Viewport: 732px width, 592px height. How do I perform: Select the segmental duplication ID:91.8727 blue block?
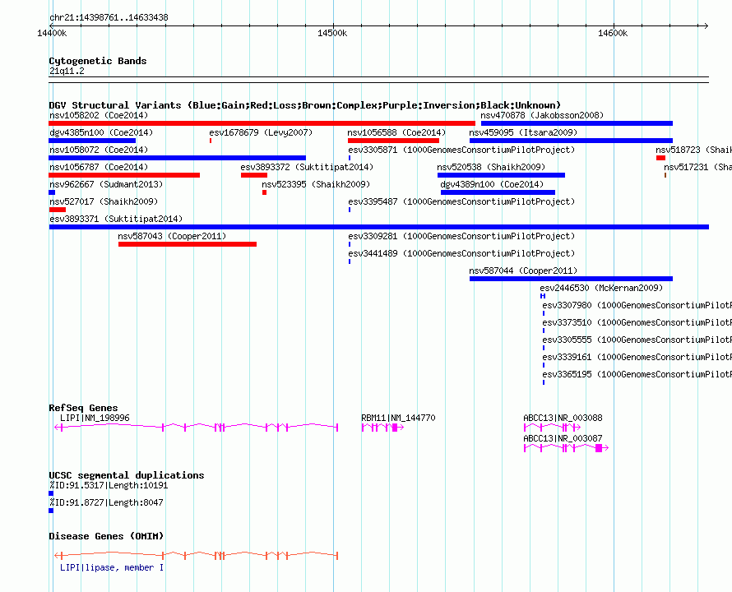point(51,511)
